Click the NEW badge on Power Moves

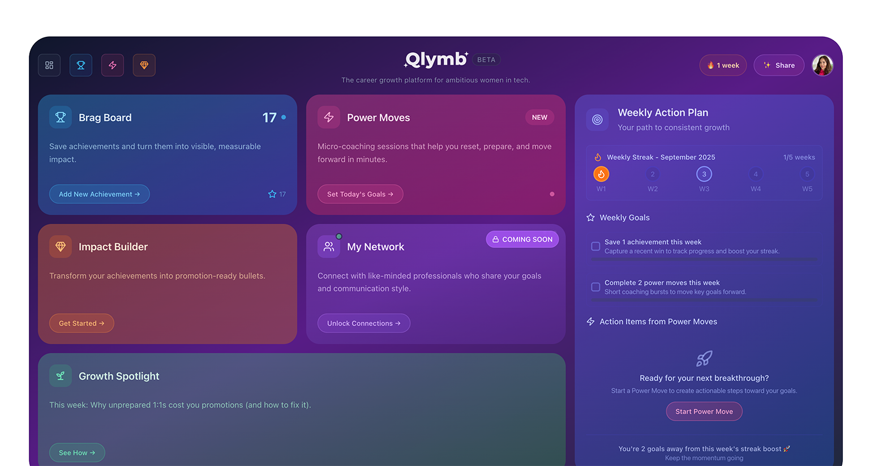539,117
